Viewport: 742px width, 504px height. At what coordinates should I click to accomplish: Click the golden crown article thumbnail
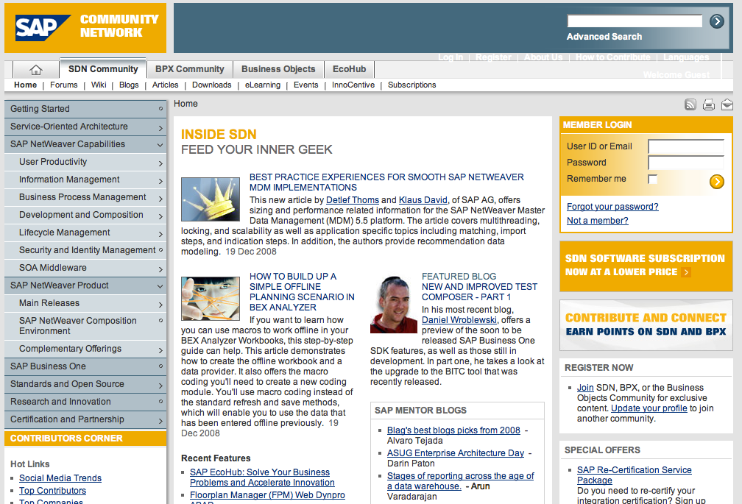211,199
